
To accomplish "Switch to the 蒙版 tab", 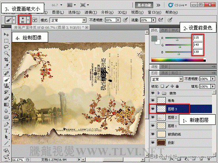I will (164, 67).
